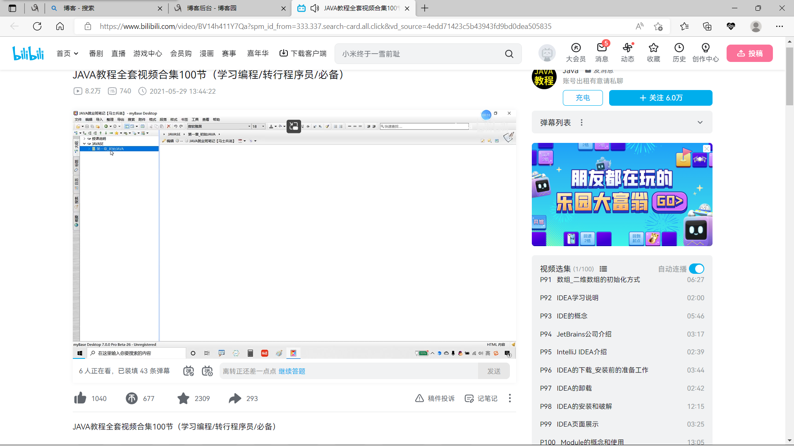
Task: Open the 首页 dropdown menu
Action: click(x=67, y=54)
